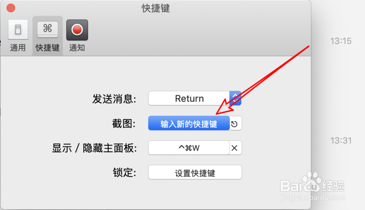365x210 pixels.
Task: Select the ⌘ command-key toolbar icon
Action: pos(47,30)
